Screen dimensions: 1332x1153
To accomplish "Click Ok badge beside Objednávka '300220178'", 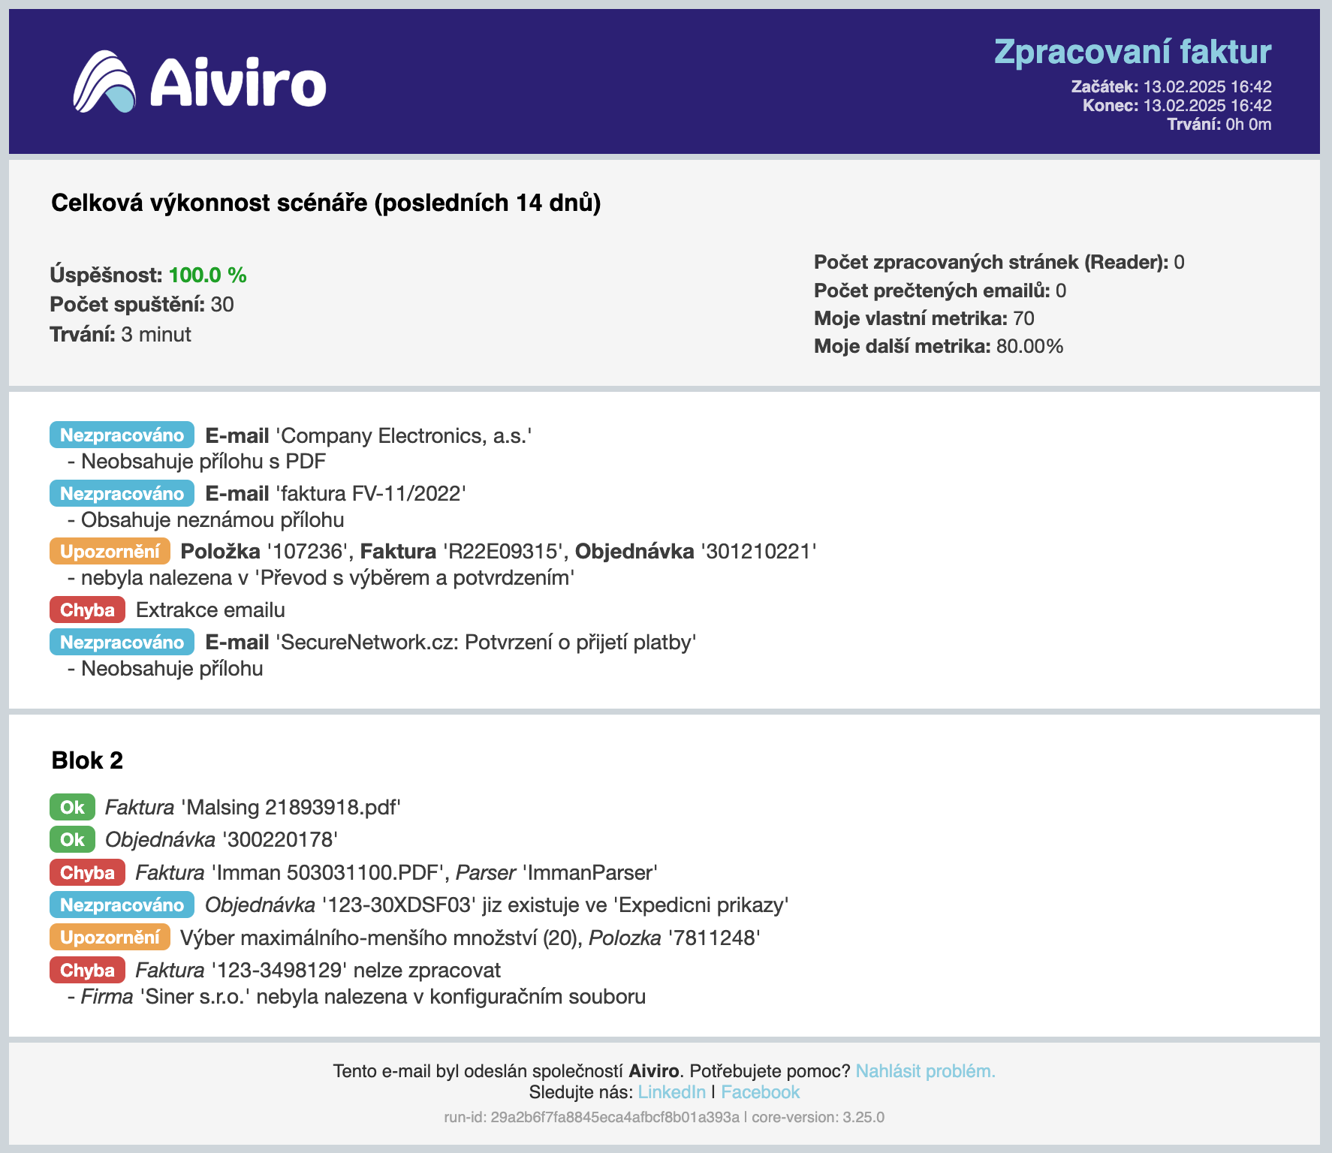I will (x=72, y=839).
